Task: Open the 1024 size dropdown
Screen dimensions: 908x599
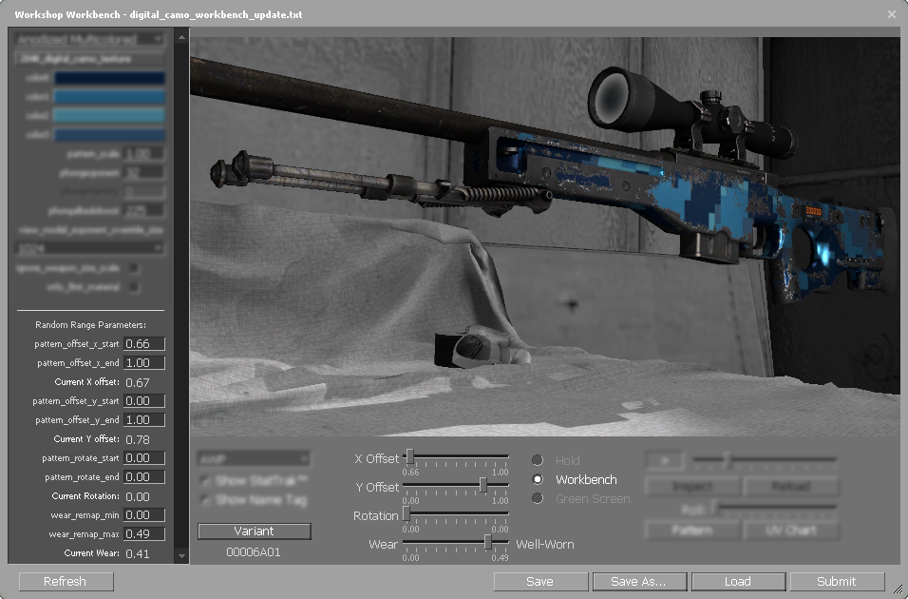Action: point(89,248)
